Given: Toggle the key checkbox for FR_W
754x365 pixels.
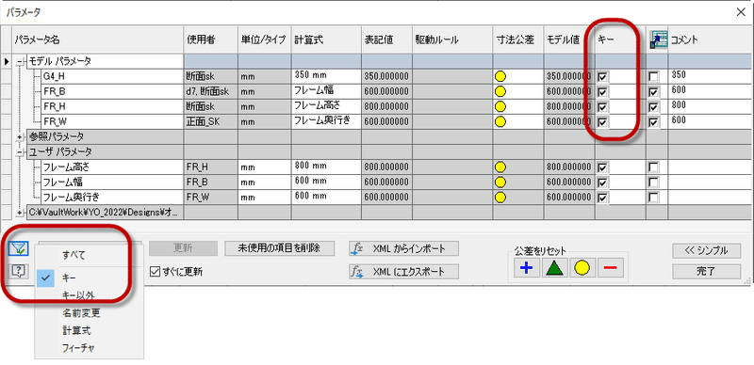Looking at the screenshot, I should tap(602, 122).
